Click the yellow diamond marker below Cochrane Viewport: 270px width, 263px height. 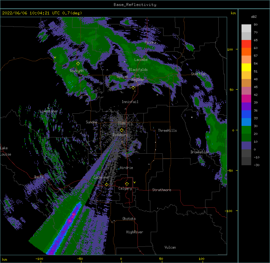click(x=106, y=185)
